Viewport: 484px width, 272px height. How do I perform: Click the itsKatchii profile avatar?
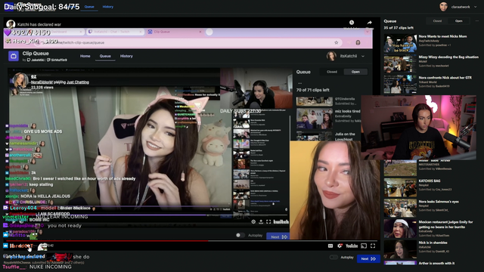point(331,56)
